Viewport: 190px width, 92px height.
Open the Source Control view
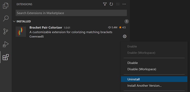6,31
